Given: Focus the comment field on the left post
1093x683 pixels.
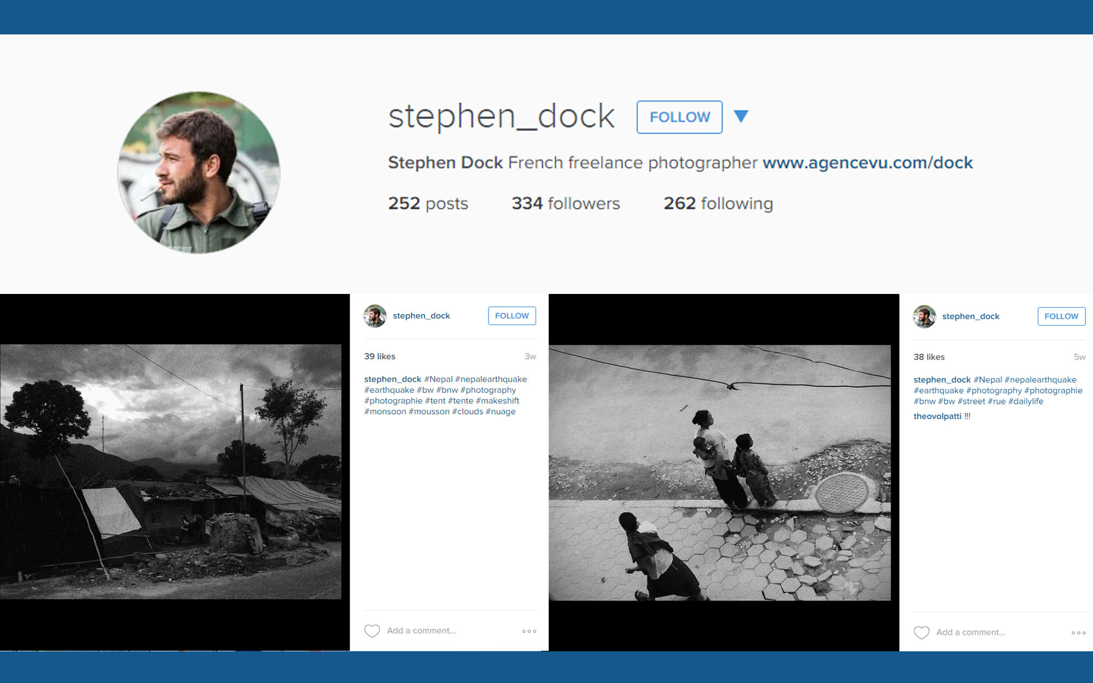Looking at the screenshot, I should click(x=451, y=631).
